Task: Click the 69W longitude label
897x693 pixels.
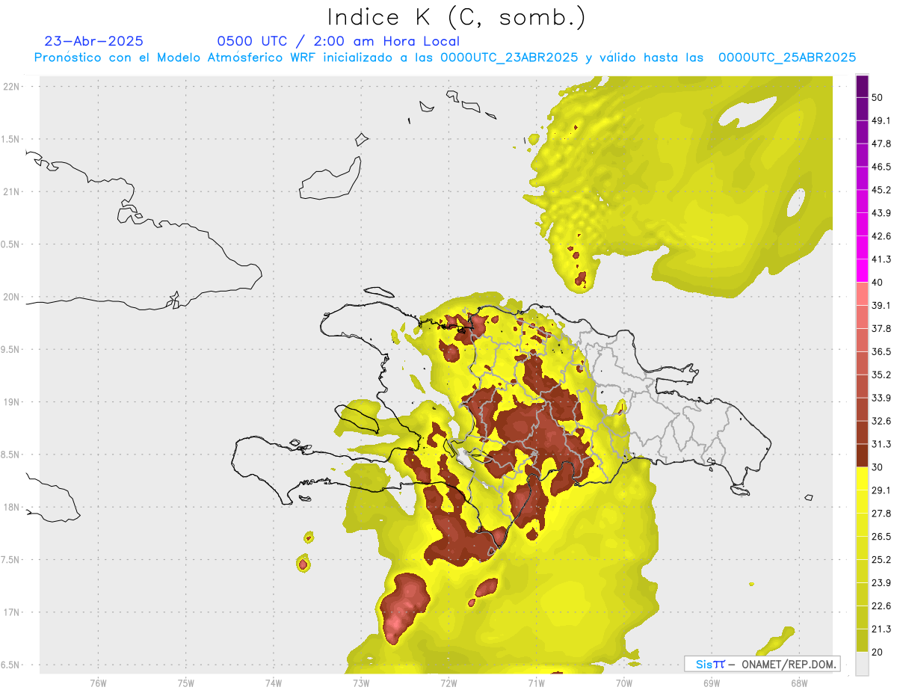Action: click(x=712, y=683)
